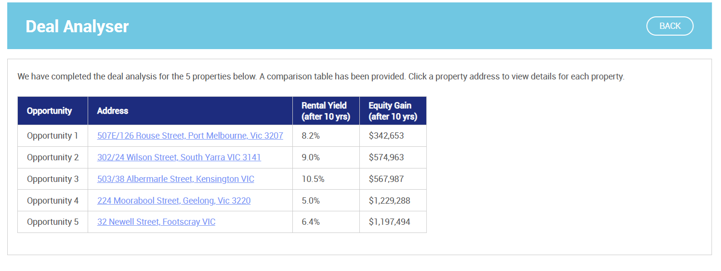
Task: Click the BACK button
Action: [x=669, y=26]
